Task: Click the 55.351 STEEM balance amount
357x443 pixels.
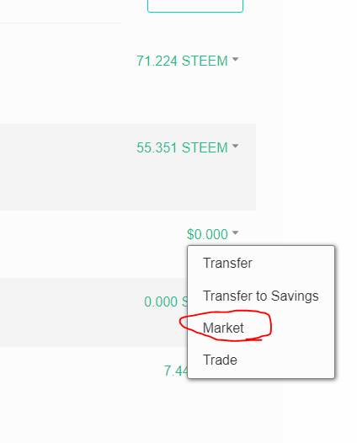Action: coord(182,147)
